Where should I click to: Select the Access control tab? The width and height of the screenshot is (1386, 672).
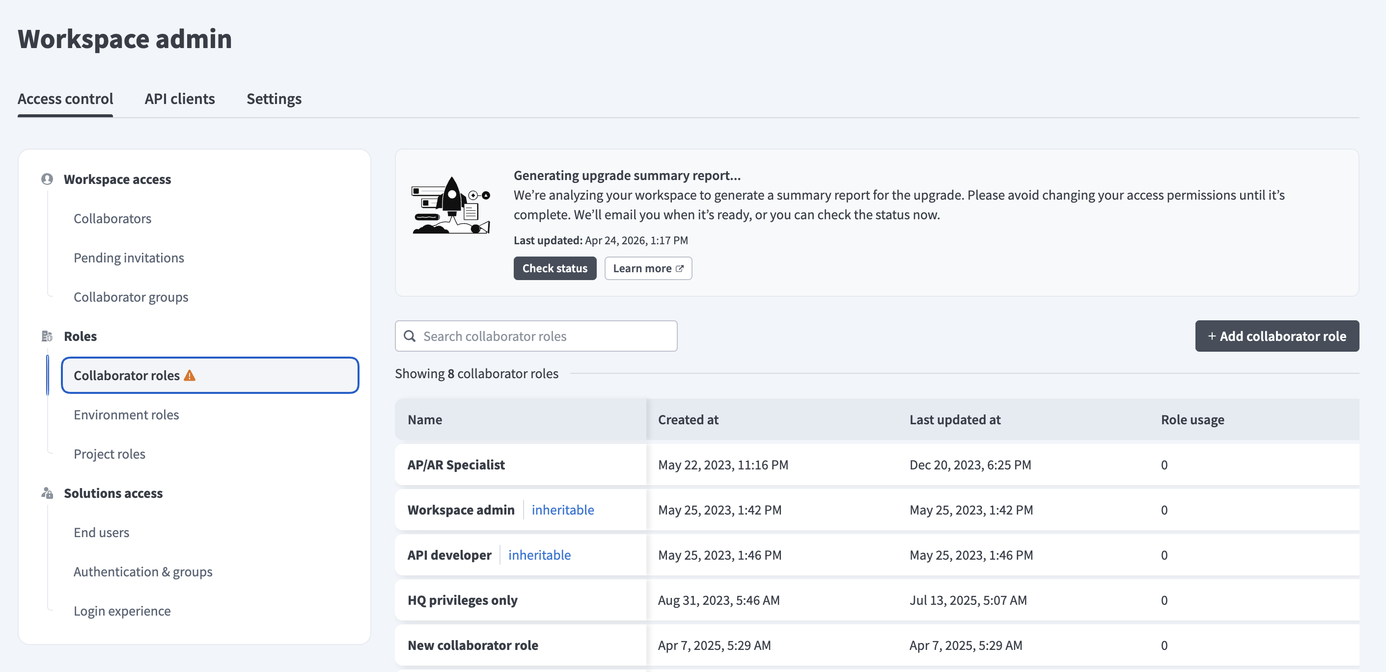[65, 99]
